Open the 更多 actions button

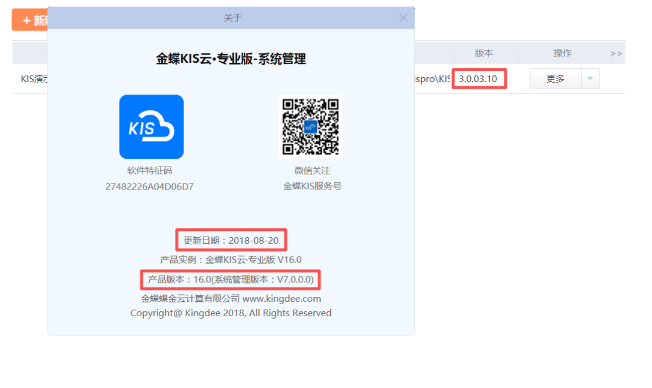click(x=555, y=79)
